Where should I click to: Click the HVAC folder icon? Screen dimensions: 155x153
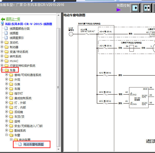coord(6,61)
